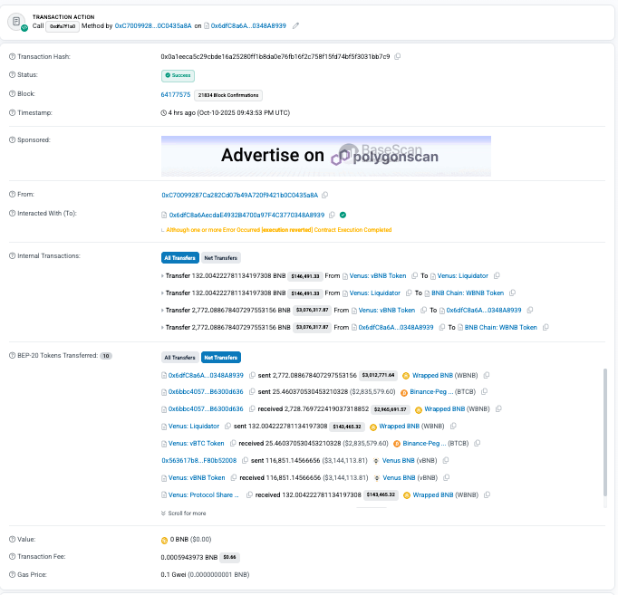Click help icon next to BEP-20 Tokens Transferred
Screen dimensions: 618x595
coord(12,356)
